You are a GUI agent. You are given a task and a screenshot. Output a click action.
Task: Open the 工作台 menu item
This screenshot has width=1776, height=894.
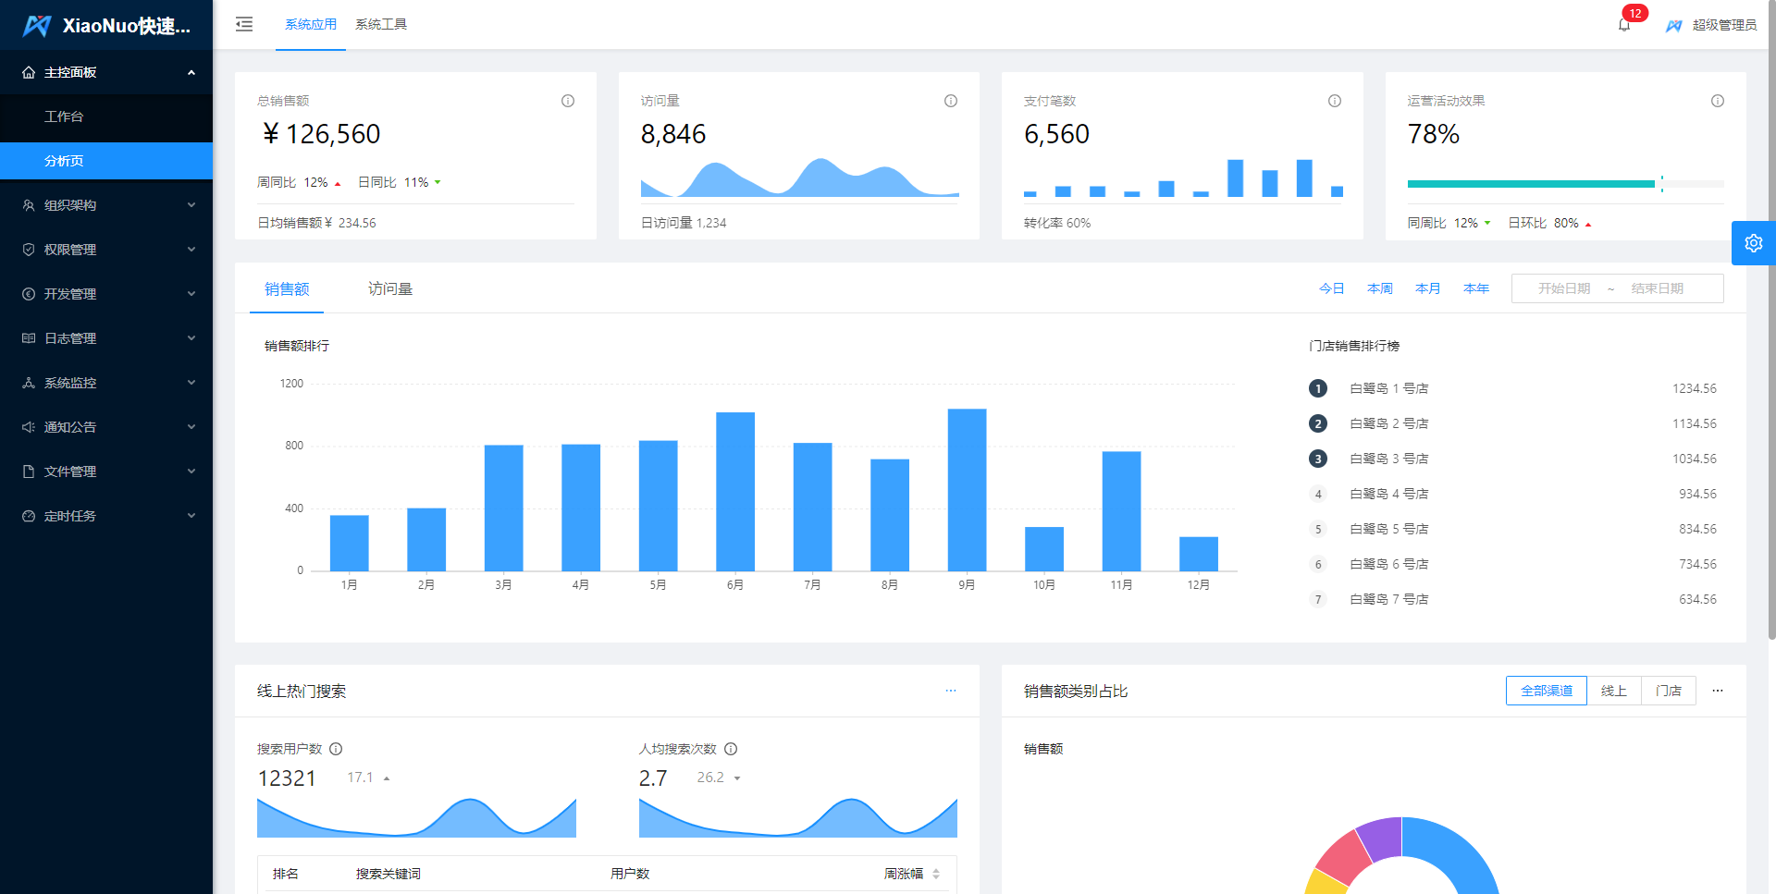pos(106,116)
